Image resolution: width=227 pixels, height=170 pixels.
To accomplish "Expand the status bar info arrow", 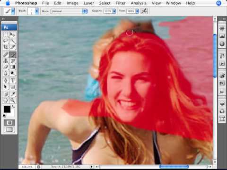I will pyautogui.click(x=92, y=167).
